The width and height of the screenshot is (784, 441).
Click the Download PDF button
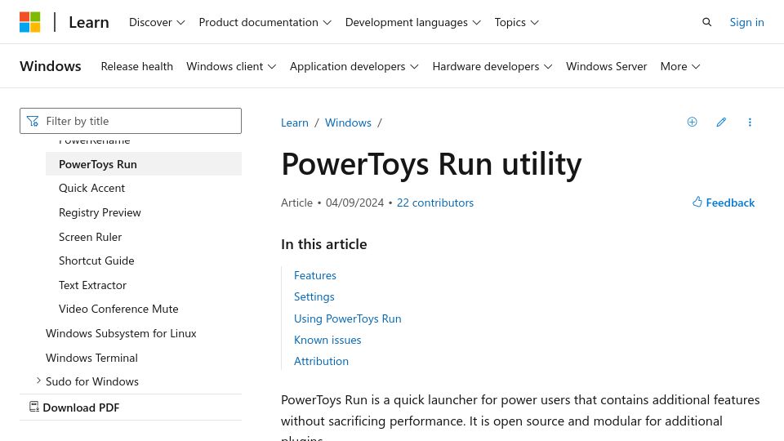pyautogui.click(x=74, y=408)
